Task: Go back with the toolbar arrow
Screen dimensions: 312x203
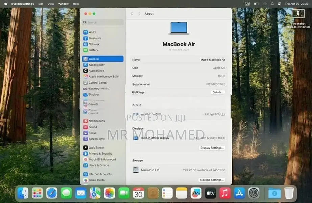Action: coord(132,14)
